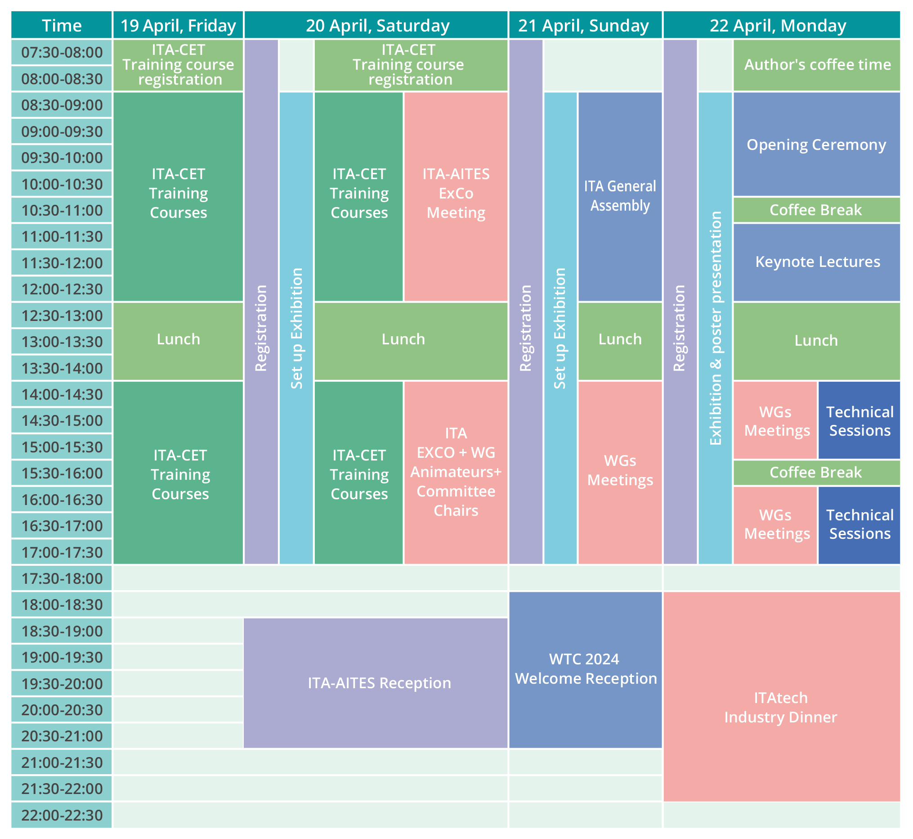The image size is (913, 839).
Task: Select Monday's Lunch block
Action: (816, 342)
